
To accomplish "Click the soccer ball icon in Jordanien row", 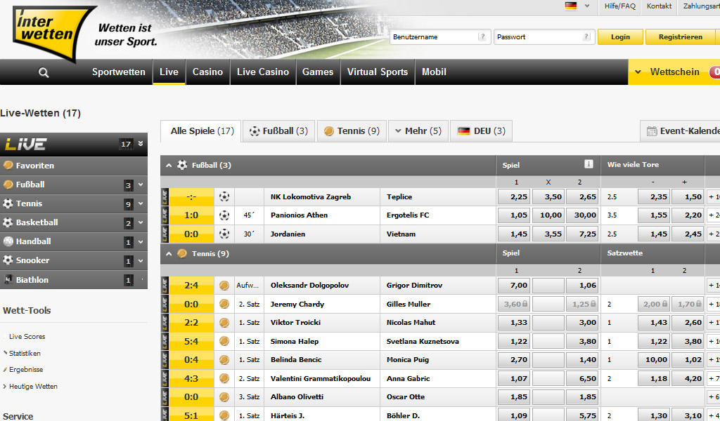I will [224, 234].
